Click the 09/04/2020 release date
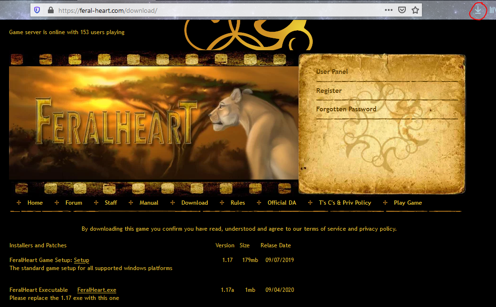 point(280,290)
